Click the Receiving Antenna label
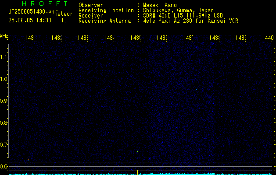This screenshot has height=175, width=276. pyautogui.click(x=104, y=21)
